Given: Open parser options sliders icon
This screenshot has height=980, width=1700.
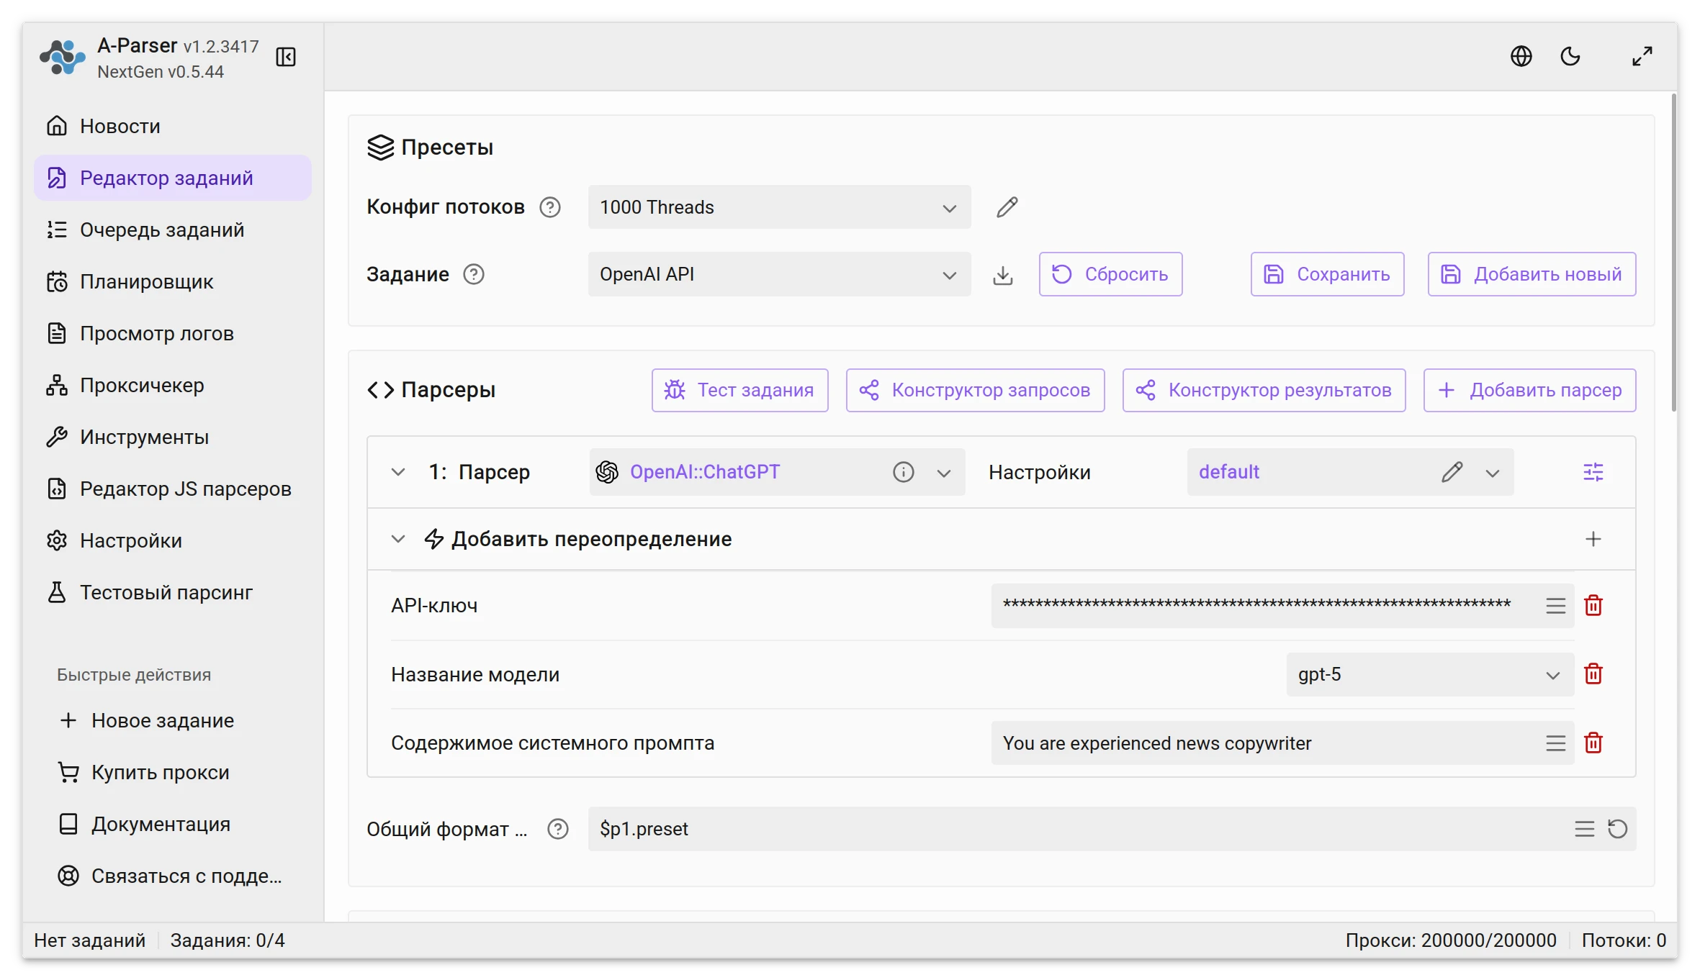Looking at the screenshot, I should point(1593,472).
